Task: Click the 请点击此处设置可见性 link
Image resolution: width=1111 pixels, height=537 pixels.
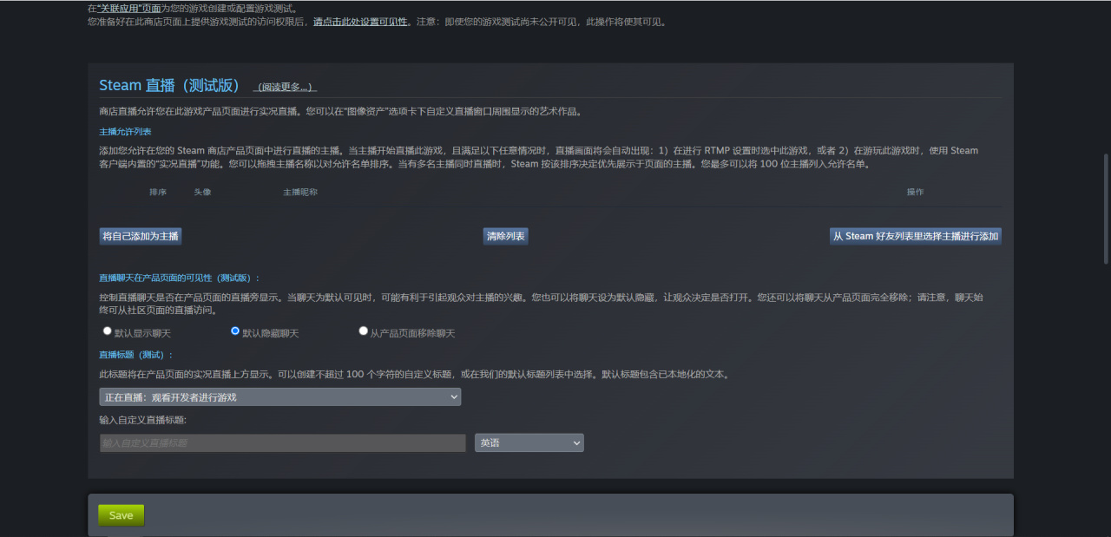Action: click(x=360, y=22)
